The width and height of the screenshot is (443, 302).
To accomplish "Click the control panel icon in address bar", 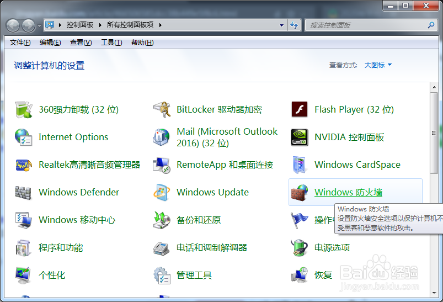I will (50, 25).
